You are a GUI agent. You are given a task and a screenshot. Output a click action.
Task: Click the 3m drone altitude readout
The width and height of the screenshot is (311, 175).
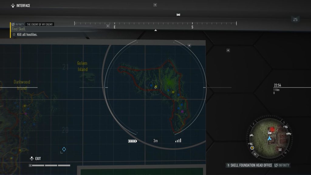coord(155,141)
